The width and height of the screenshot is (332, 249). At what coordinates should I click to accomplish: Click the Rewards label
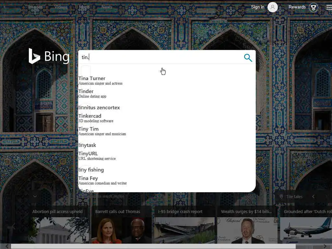[x=297, y=7]
